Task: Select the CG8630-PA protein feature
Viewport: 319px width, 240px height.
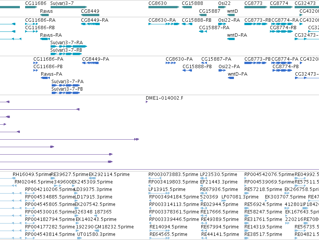Action: click(171, 63)
